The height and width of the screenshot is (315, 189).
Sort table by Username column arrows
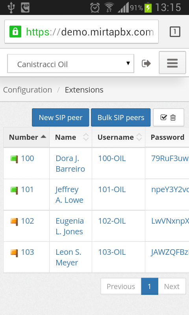139,137
